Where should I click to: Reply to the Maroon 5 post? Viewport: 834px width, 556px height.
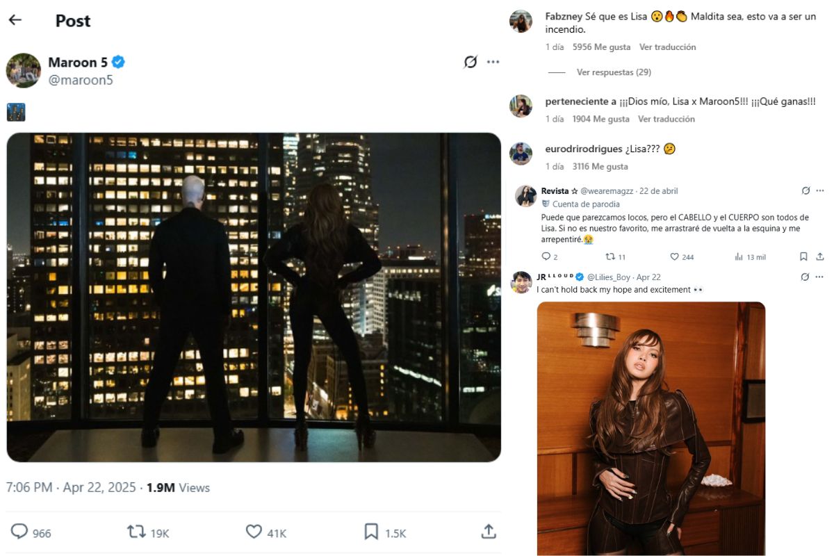tap(19, 532)
